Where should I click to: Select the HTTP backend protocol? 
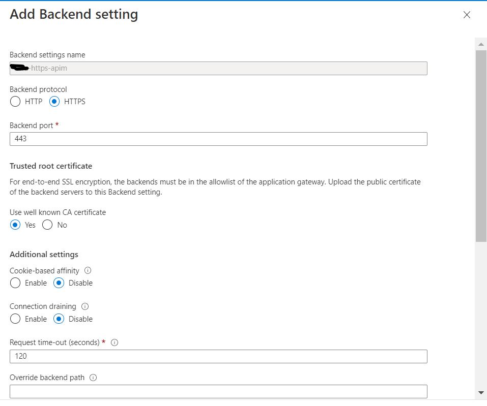click(x=15, y=101)
